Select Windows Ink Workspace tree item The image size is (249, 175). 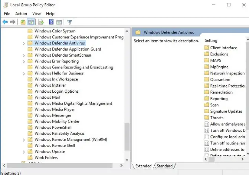pos(56,79)
